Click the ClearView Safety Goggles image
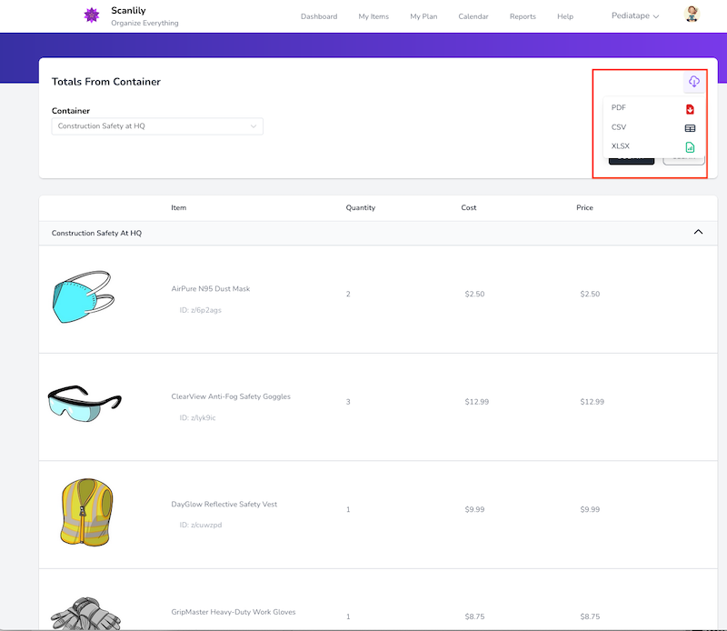 84,402
